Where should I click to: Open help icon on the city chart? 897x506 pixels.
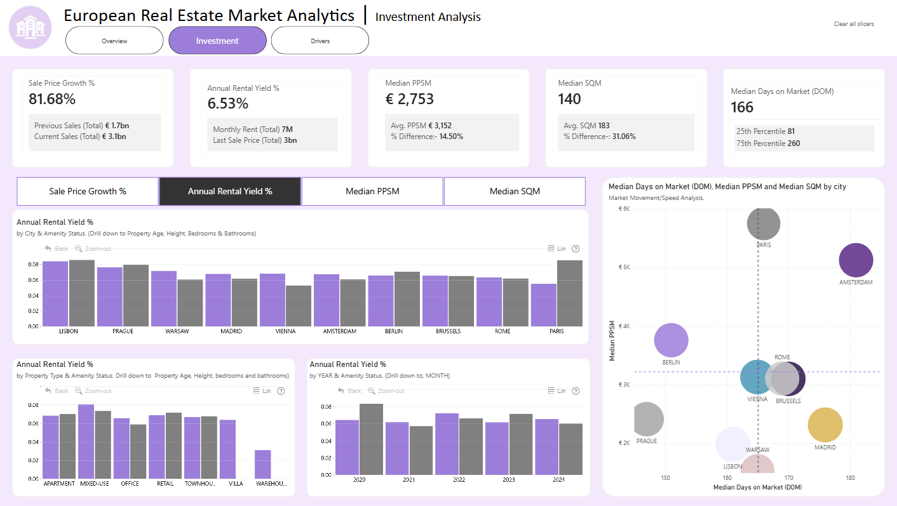tap(576, 249)
